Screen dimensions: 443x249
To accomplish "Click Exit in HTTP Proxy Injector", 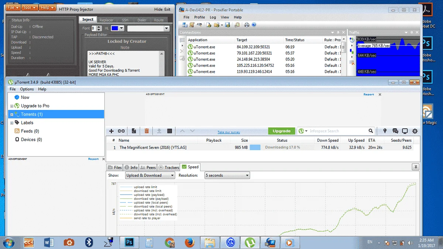I will 167,10.
